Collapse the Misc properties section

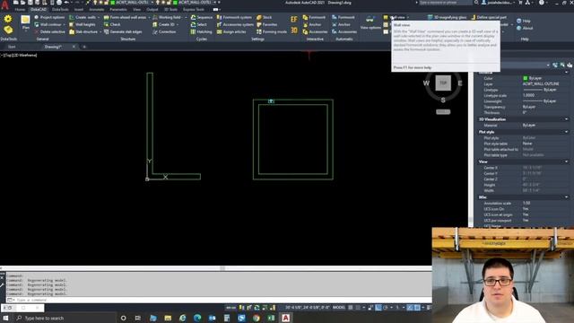coord(566,197)
